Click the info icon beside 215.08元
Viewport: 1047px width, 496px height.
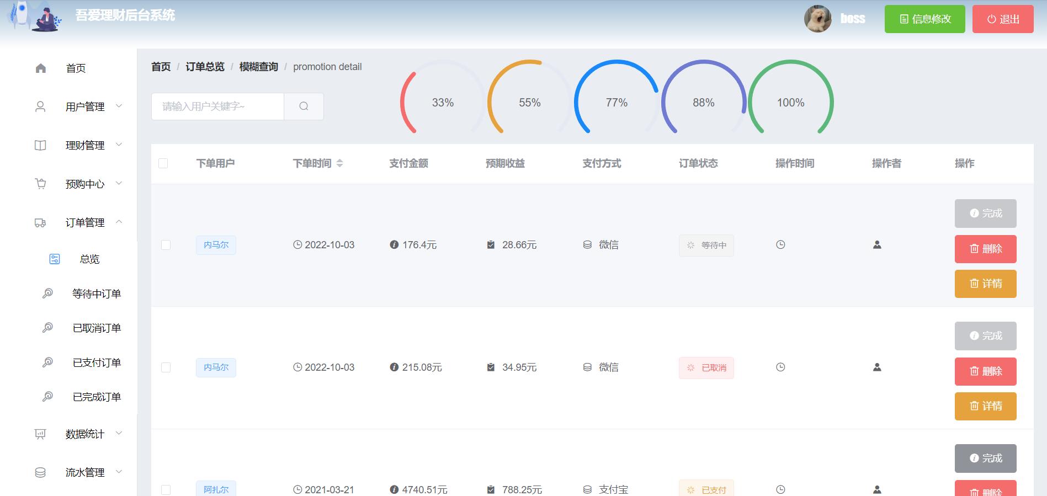(394, 367)
